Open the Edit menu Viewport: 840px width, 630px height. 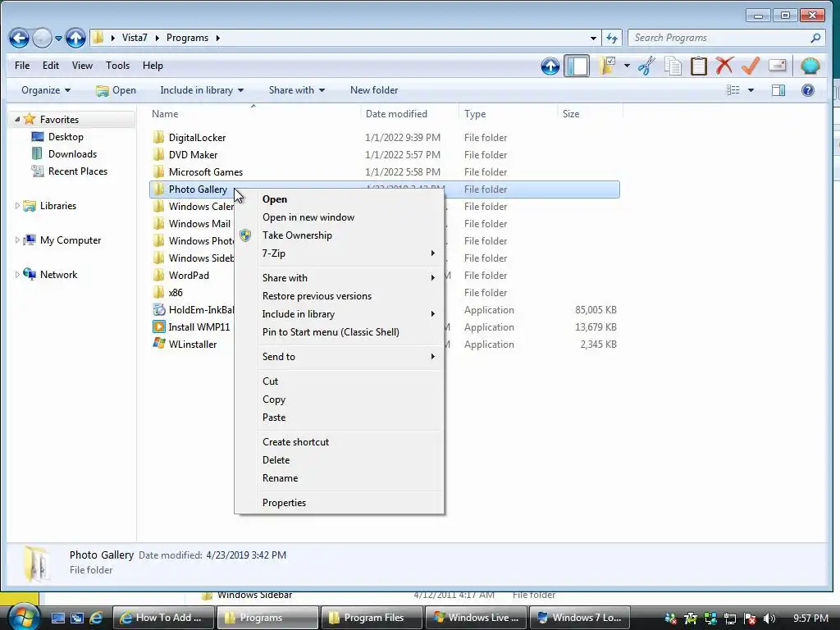(51, 66)
